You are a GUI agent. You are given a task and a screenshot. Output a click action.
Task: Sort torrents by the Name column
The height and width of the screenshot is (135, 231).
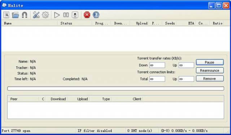point(30,23)
